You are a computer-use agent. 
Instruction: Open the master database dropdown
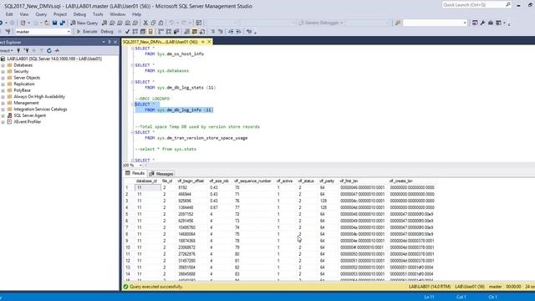pyautogui.click(x=69, y=32)
